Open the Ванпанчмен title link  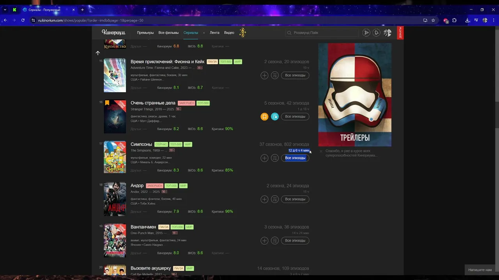pyautogui.click(x=143, y=227)
